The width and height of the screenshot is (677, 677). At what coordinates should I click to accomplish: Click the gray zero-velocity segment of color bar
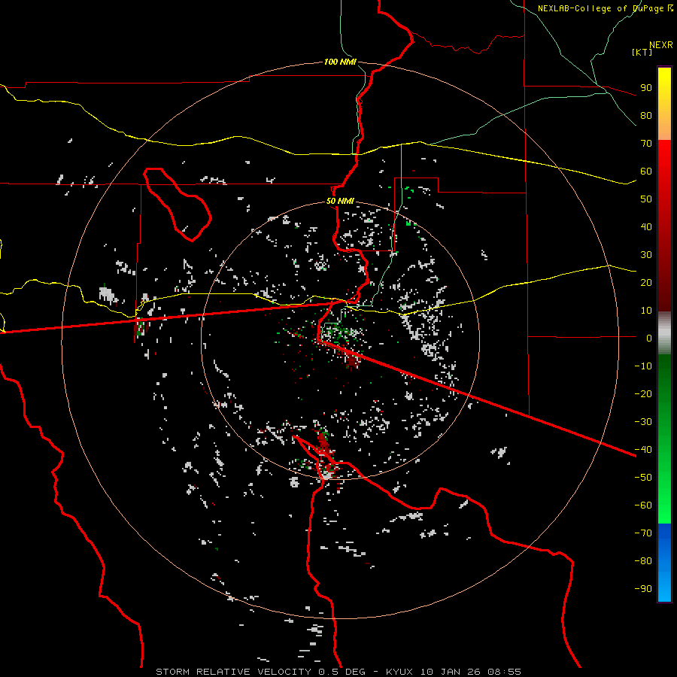(x=664, y=333)
